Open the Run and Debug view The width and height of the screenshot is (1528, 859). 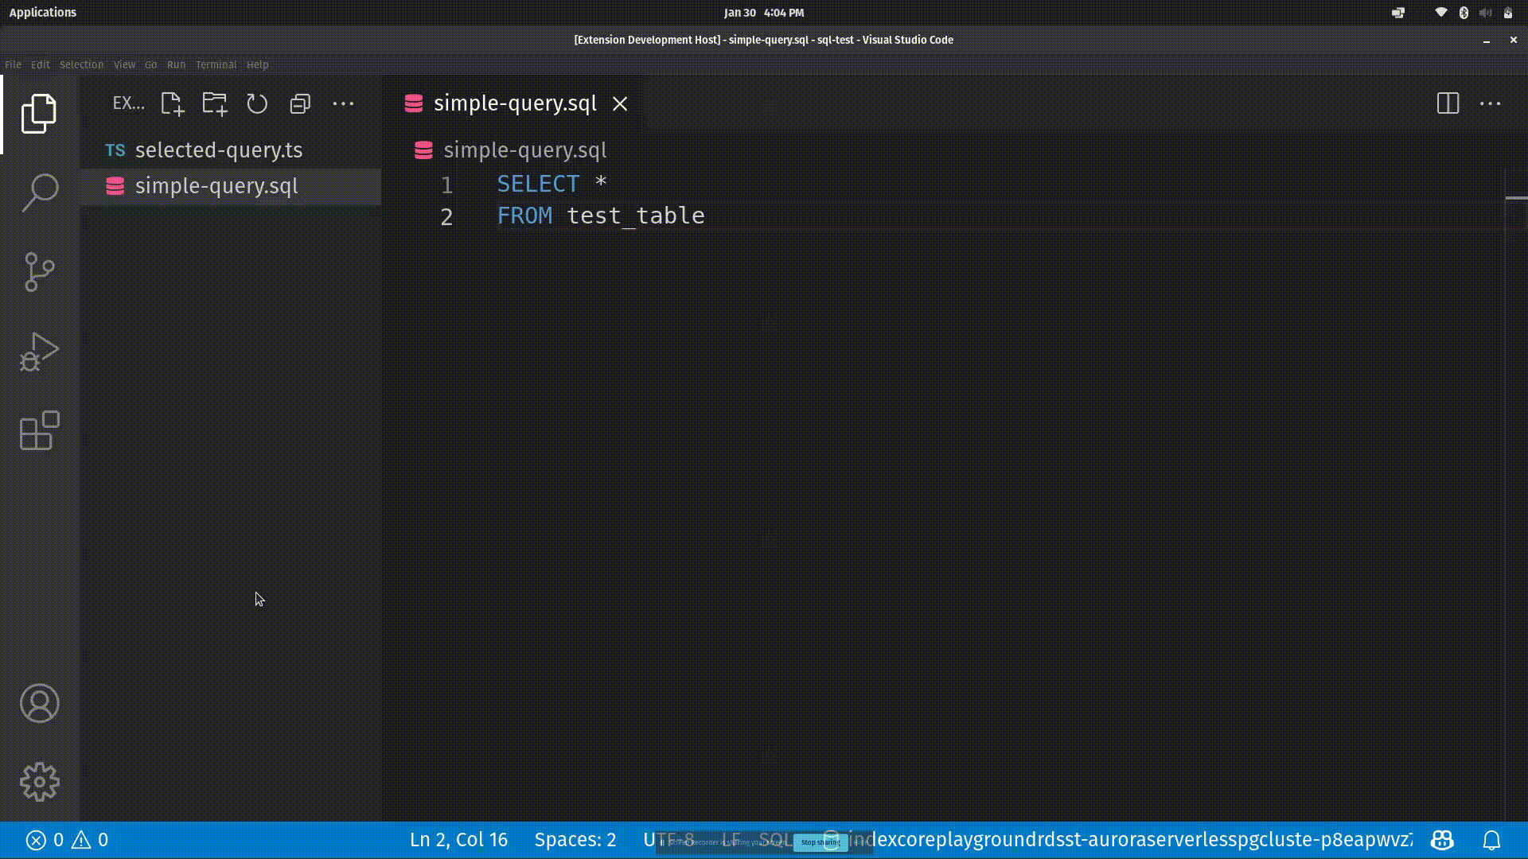point(39,352)
